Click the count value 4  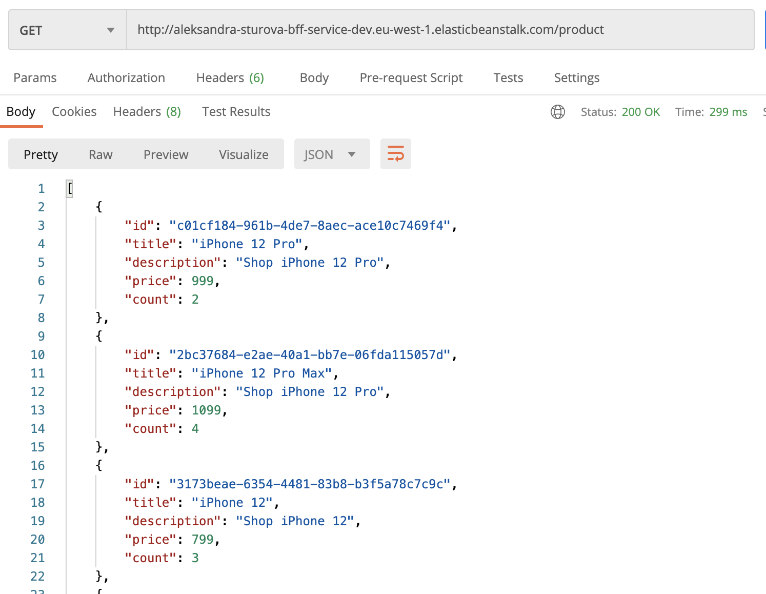(195, 429)
